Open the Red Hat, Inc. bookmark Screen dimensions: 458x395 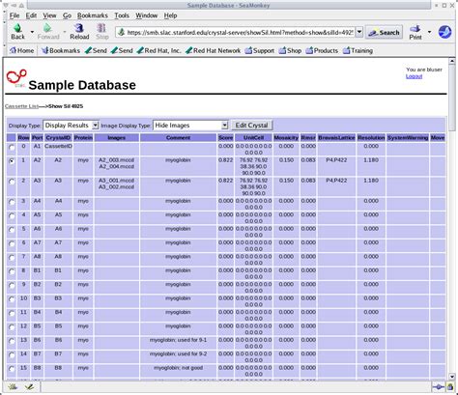point(158,50)
